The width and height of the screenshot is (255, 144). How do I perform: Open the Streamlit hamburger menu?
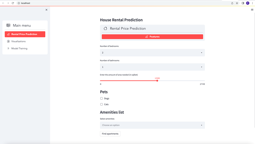point(252,10)
